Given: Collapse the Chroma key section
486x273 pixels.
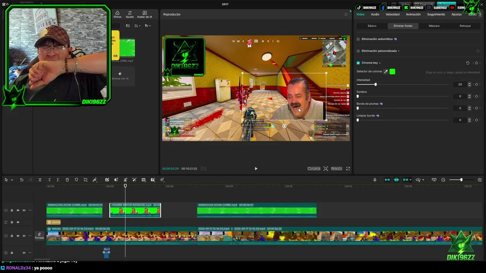Looking at the screenshot, I should pos(379,63).
